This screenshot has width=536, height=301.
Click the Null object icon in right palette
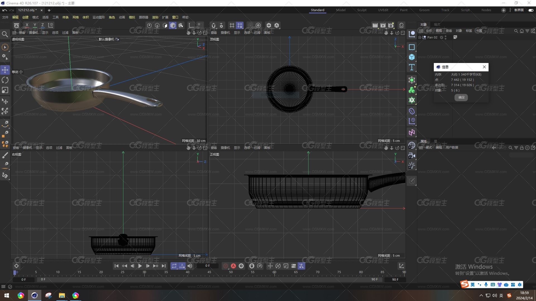coord(412,34)
